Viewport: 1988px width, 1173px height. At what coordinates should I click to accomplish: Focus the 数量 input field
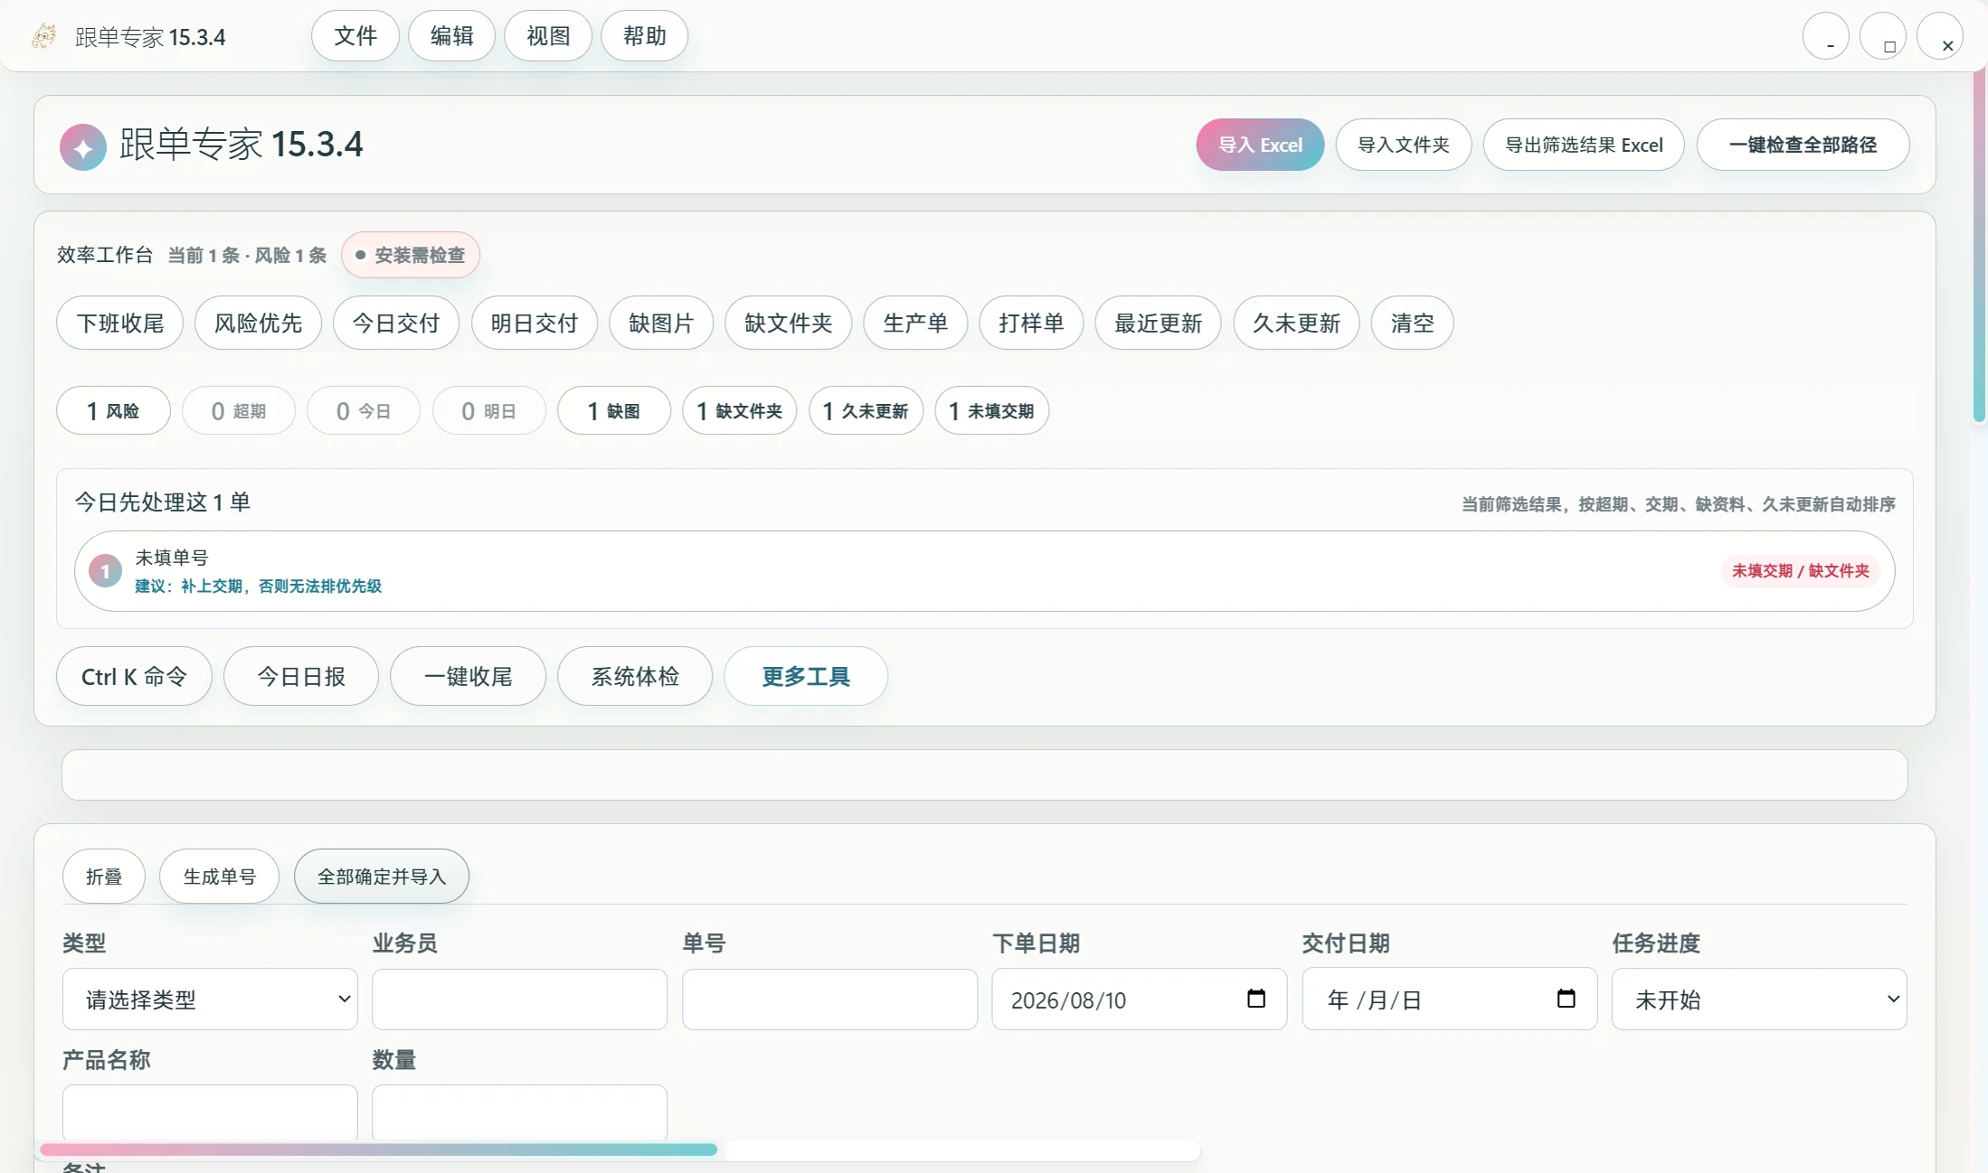[520, 1113]
